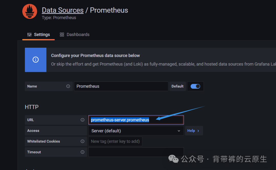Click the Name input field

point(121,86)
